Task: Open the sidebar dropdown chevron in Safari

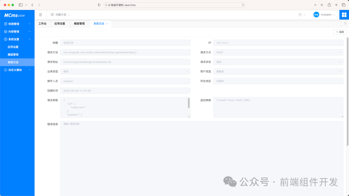Action: [26, 5]
